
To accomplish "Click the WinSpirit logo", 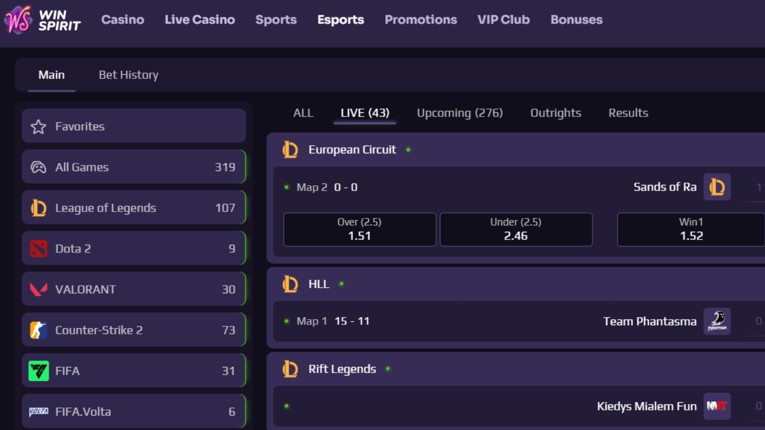I will pyautogui.click(x=43, y=21).
